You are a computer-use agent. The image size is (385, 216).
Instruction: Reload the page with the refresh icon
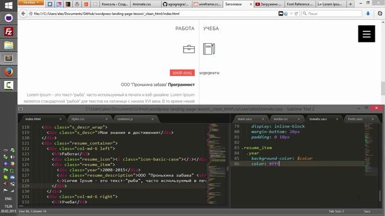click(x=296, y=14)
